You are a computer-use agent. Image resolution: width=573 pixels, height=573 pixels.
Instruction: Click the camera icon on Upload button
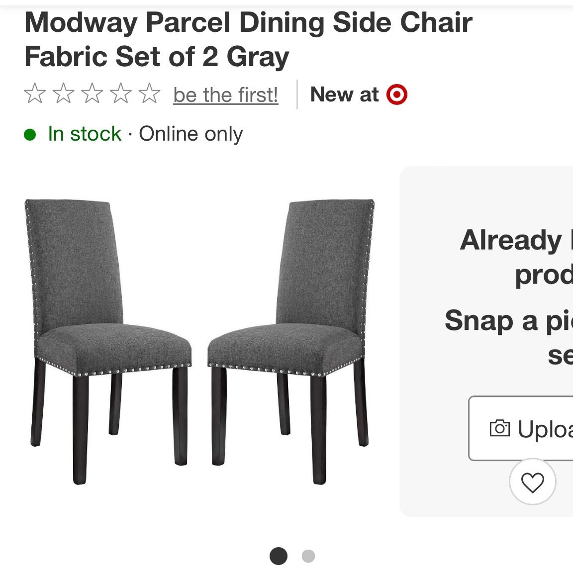(499, 428)
